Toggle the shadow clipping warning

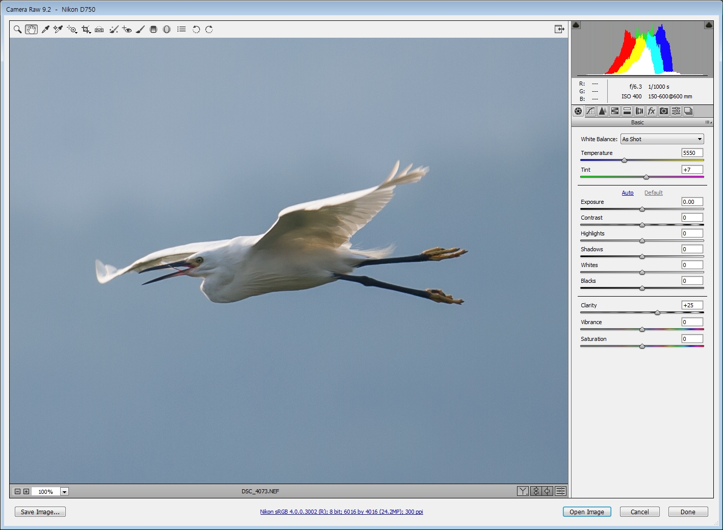point(576,25)
